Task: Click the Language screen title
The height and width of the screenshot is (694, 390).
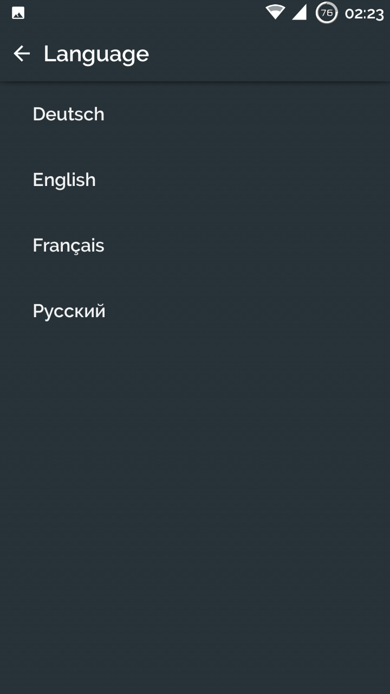Action: tap(96, 54)
